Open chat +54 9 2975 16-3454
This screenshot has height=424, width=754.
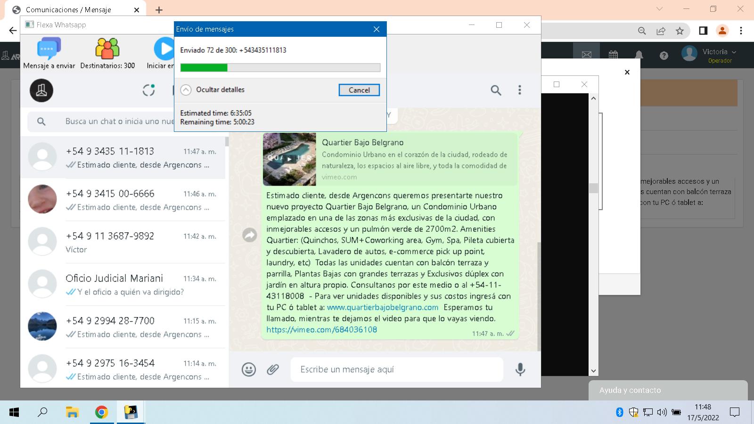(x=123, y=368)
